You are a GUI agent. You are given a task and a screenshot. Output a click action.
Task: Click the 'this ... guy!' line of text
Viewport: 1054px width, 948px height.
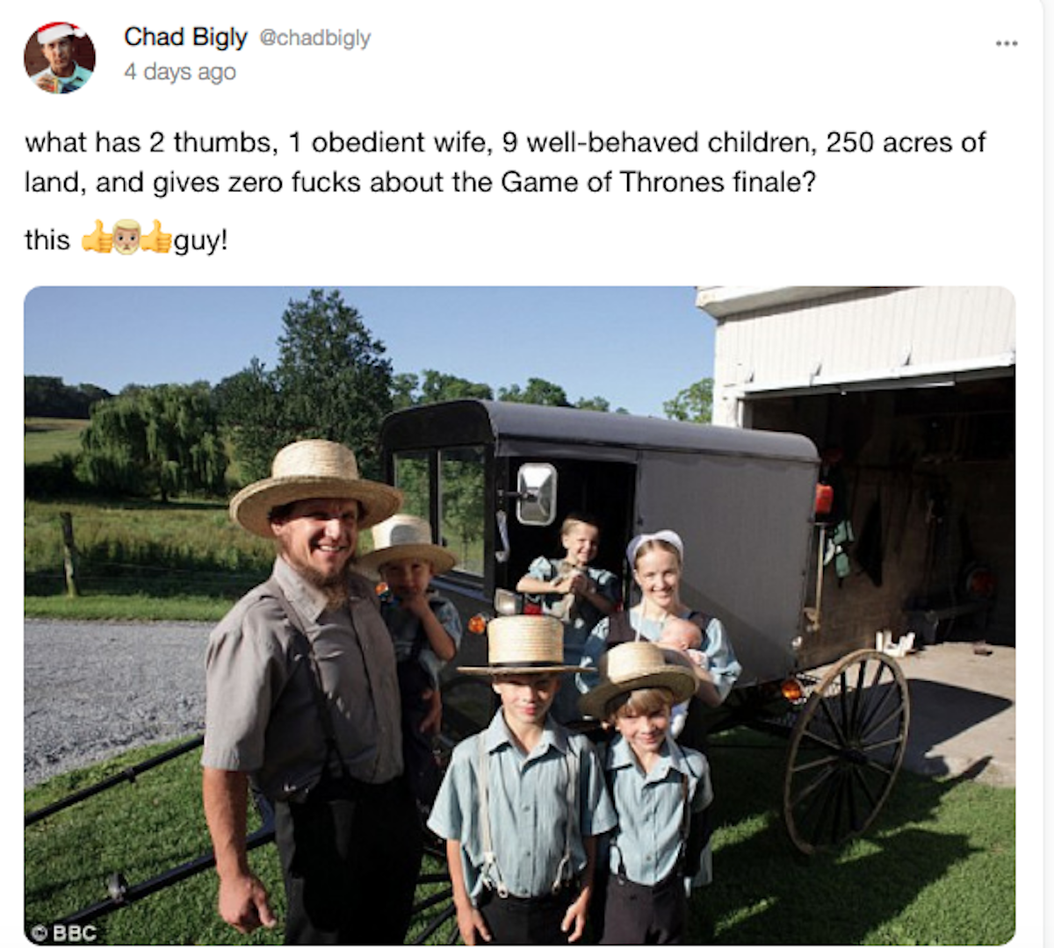126,239
